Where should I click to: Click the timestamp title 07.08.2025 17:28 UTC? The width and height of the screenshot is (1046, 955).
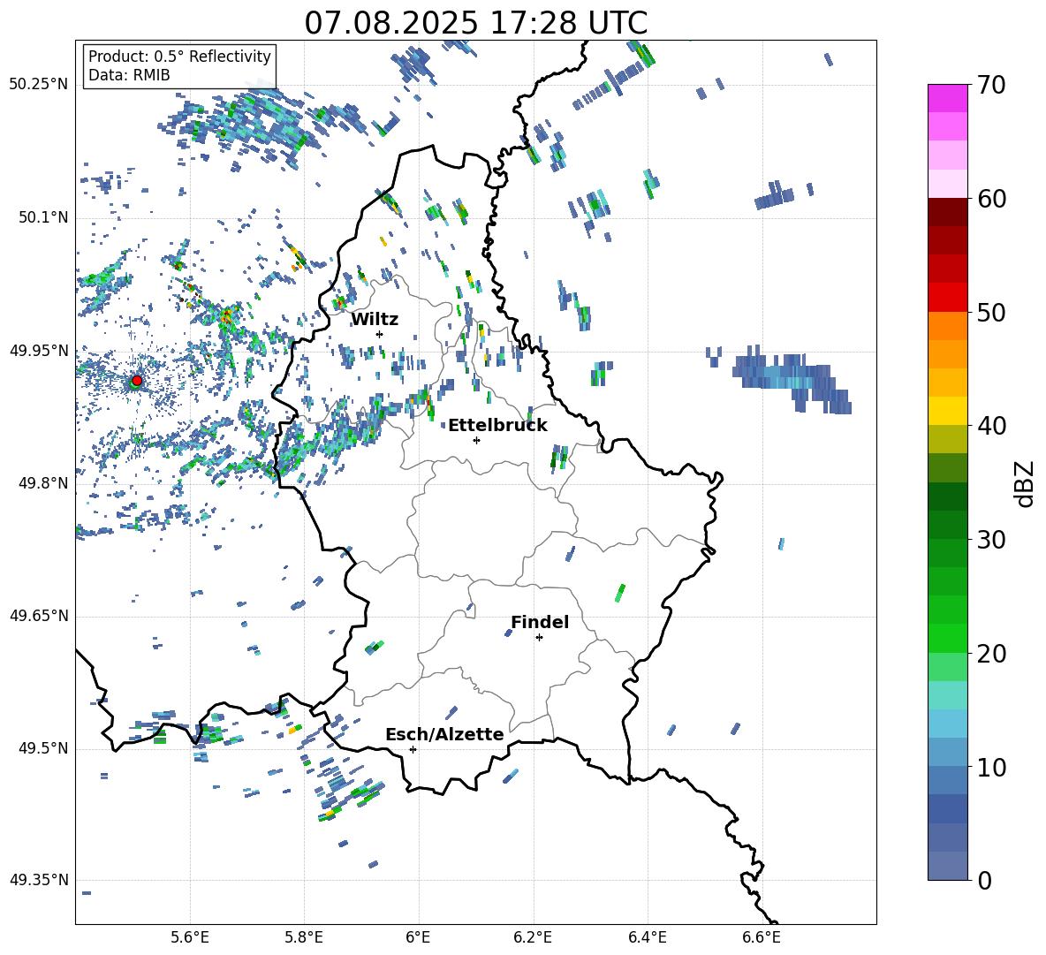475,23
